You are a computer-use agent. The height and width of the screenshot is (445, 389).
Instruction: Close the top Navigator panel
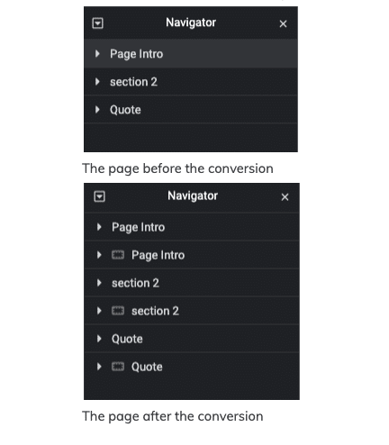tap(283, 23)
